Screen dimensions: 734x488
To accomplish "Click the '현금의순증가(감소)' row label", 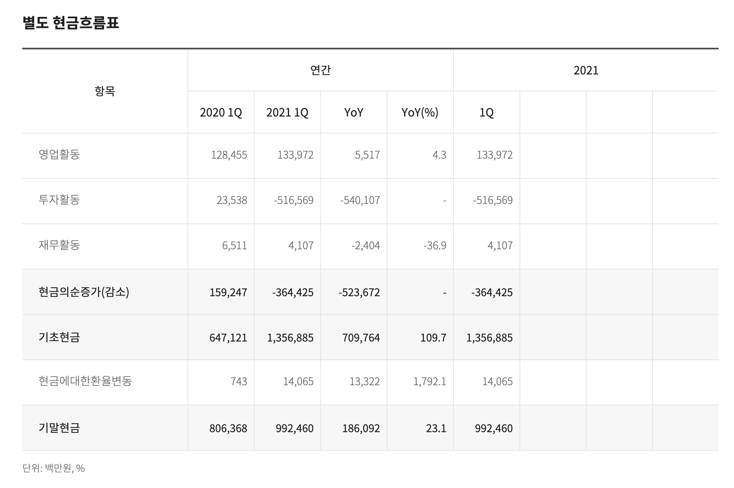I will click(x=84, y=292).
